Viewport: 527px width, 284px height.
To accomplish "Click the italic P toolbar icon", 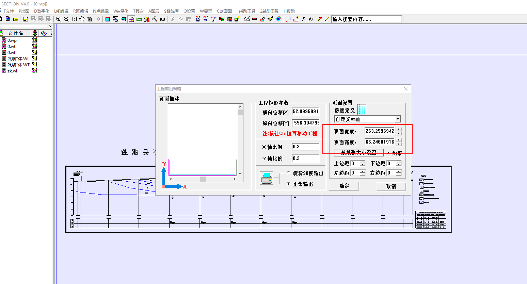I will point(303,19).
